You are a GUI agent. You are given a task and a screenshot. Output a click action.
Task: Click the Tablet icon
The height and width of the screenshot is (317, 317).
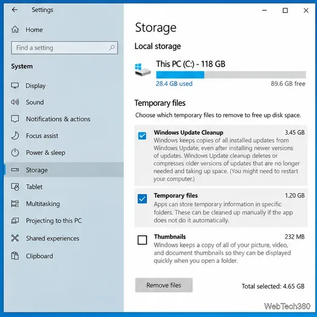(x=15, y=187)
